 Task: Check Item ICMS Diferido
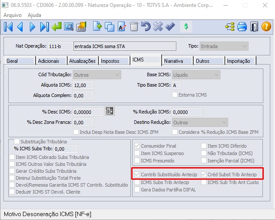coord(204,146)
